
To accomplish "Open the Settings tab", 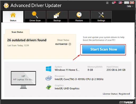I will pos(101,17).
